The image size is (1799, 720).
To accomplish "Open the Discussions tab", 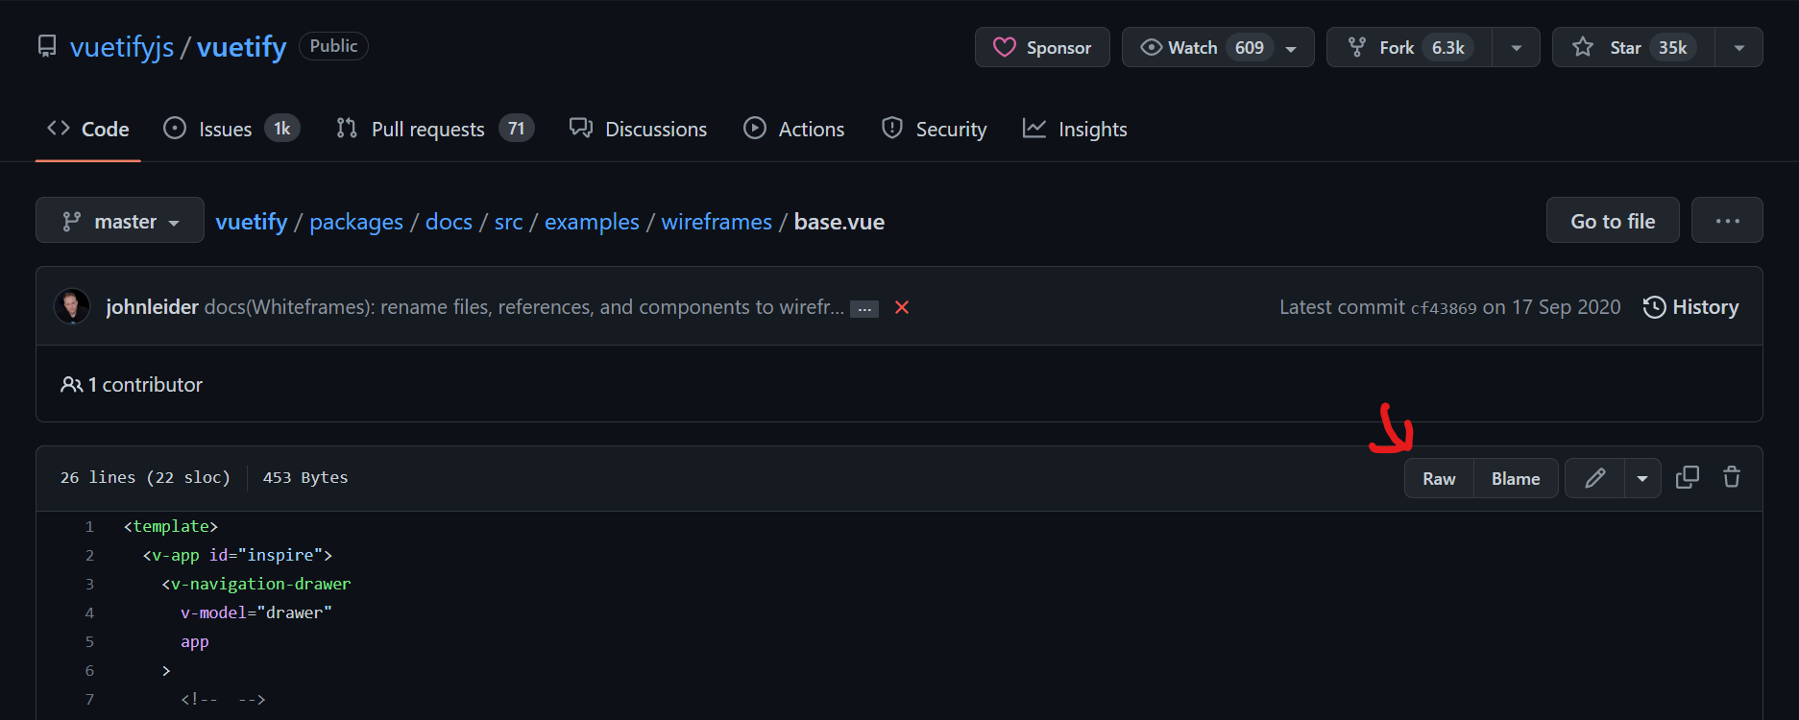I will click(x=638, y=129).
